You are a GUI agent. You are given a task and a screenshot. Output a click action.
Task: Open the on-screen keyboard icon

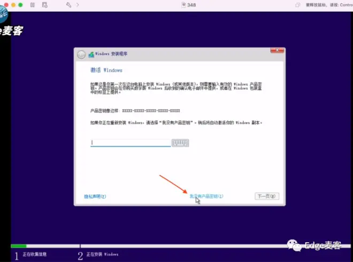pyautogui.click(x=180, y=142)
